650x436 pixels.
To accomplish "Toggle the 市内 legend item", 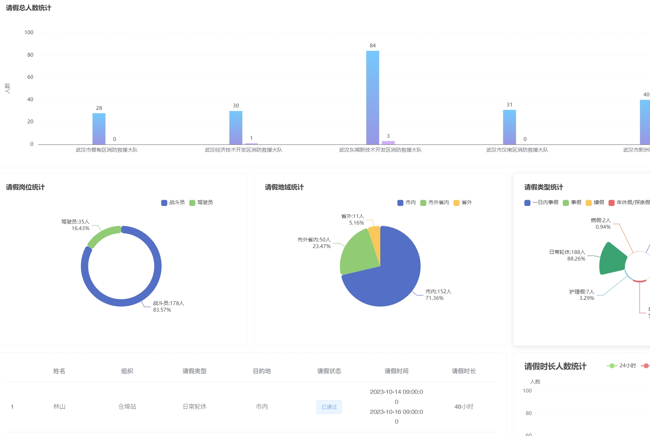I will (407, 202).
